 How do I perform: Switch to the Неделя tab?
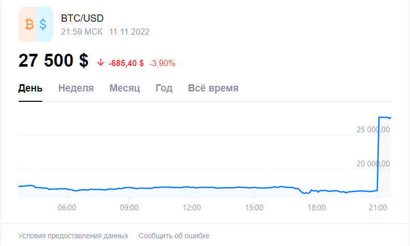(76, 88)
